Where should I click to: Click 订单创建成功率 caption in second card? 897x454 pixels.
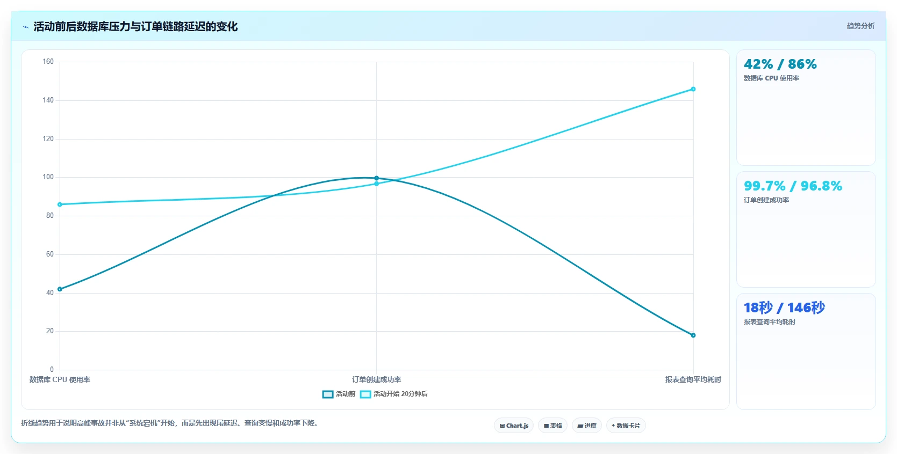coord(766,200)
